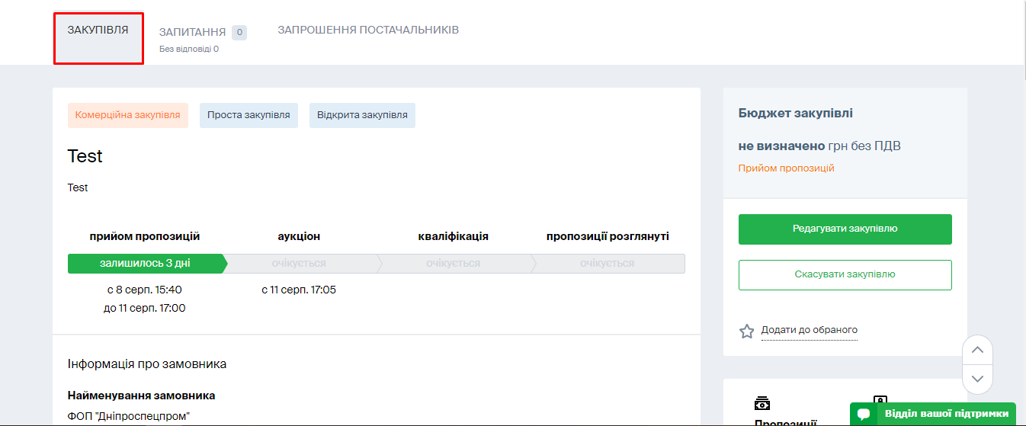Click the money icon above Пропозиції
The height and width of the screenshot is (426, 1026).
click(761, 402)
